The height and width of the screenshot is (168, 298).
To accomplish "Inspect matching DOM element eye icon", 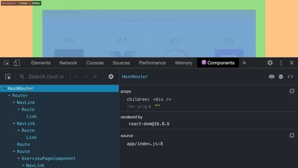I will (x=271, y=77).
